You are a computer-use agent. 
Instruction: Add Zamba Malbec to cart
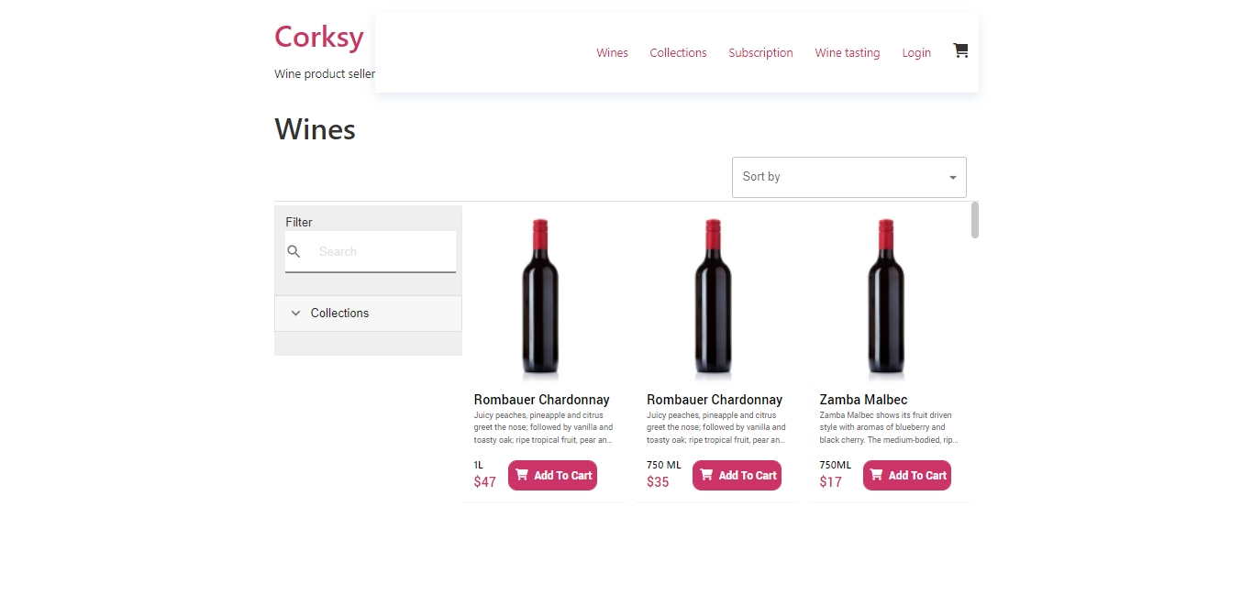[907, 475]
